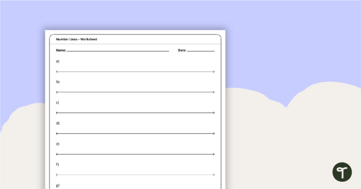Viewport: 361px width, 189px height.
Task: Click the number line under b)
Action: (135, 92)
